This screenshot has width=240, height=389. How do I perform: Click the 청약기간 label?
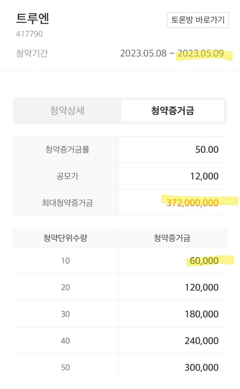[x=31, y=54]
